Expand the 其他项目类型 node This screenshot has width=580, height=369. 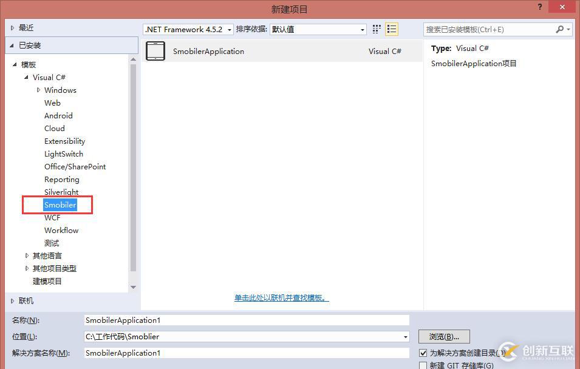27,268
